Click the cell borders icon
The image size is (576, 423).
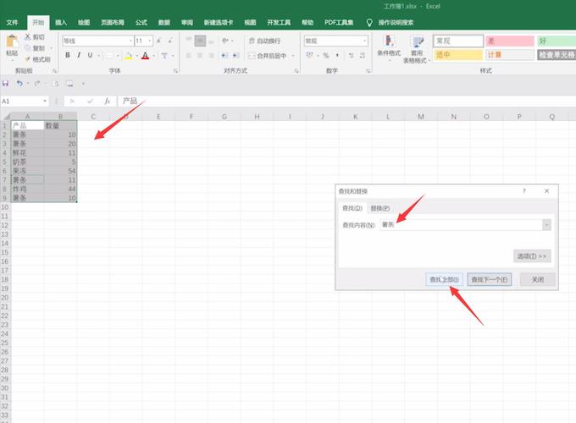tap(109, 55)
